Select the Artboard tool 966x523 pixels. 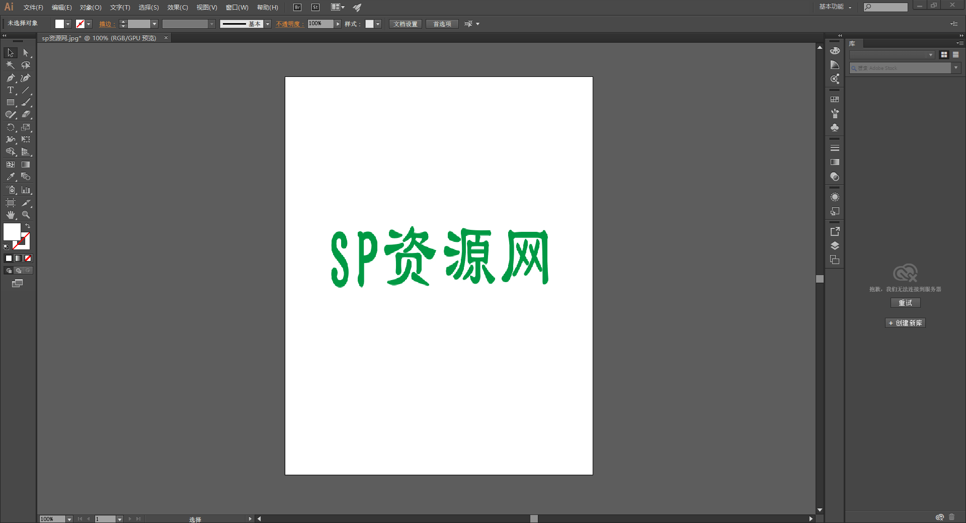click(11, 203)
